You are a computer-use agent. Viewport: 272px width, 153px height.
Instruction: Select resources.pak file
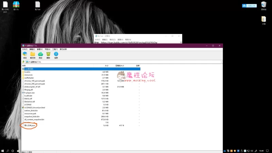(30, 114)
